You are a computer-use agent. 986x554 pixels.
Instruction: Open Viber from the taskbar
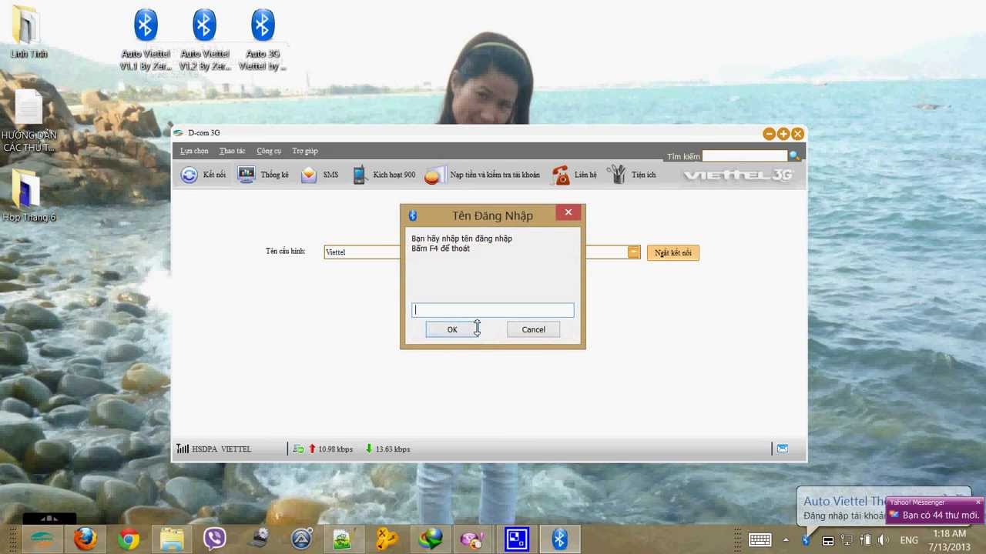[x=215, y=539]
